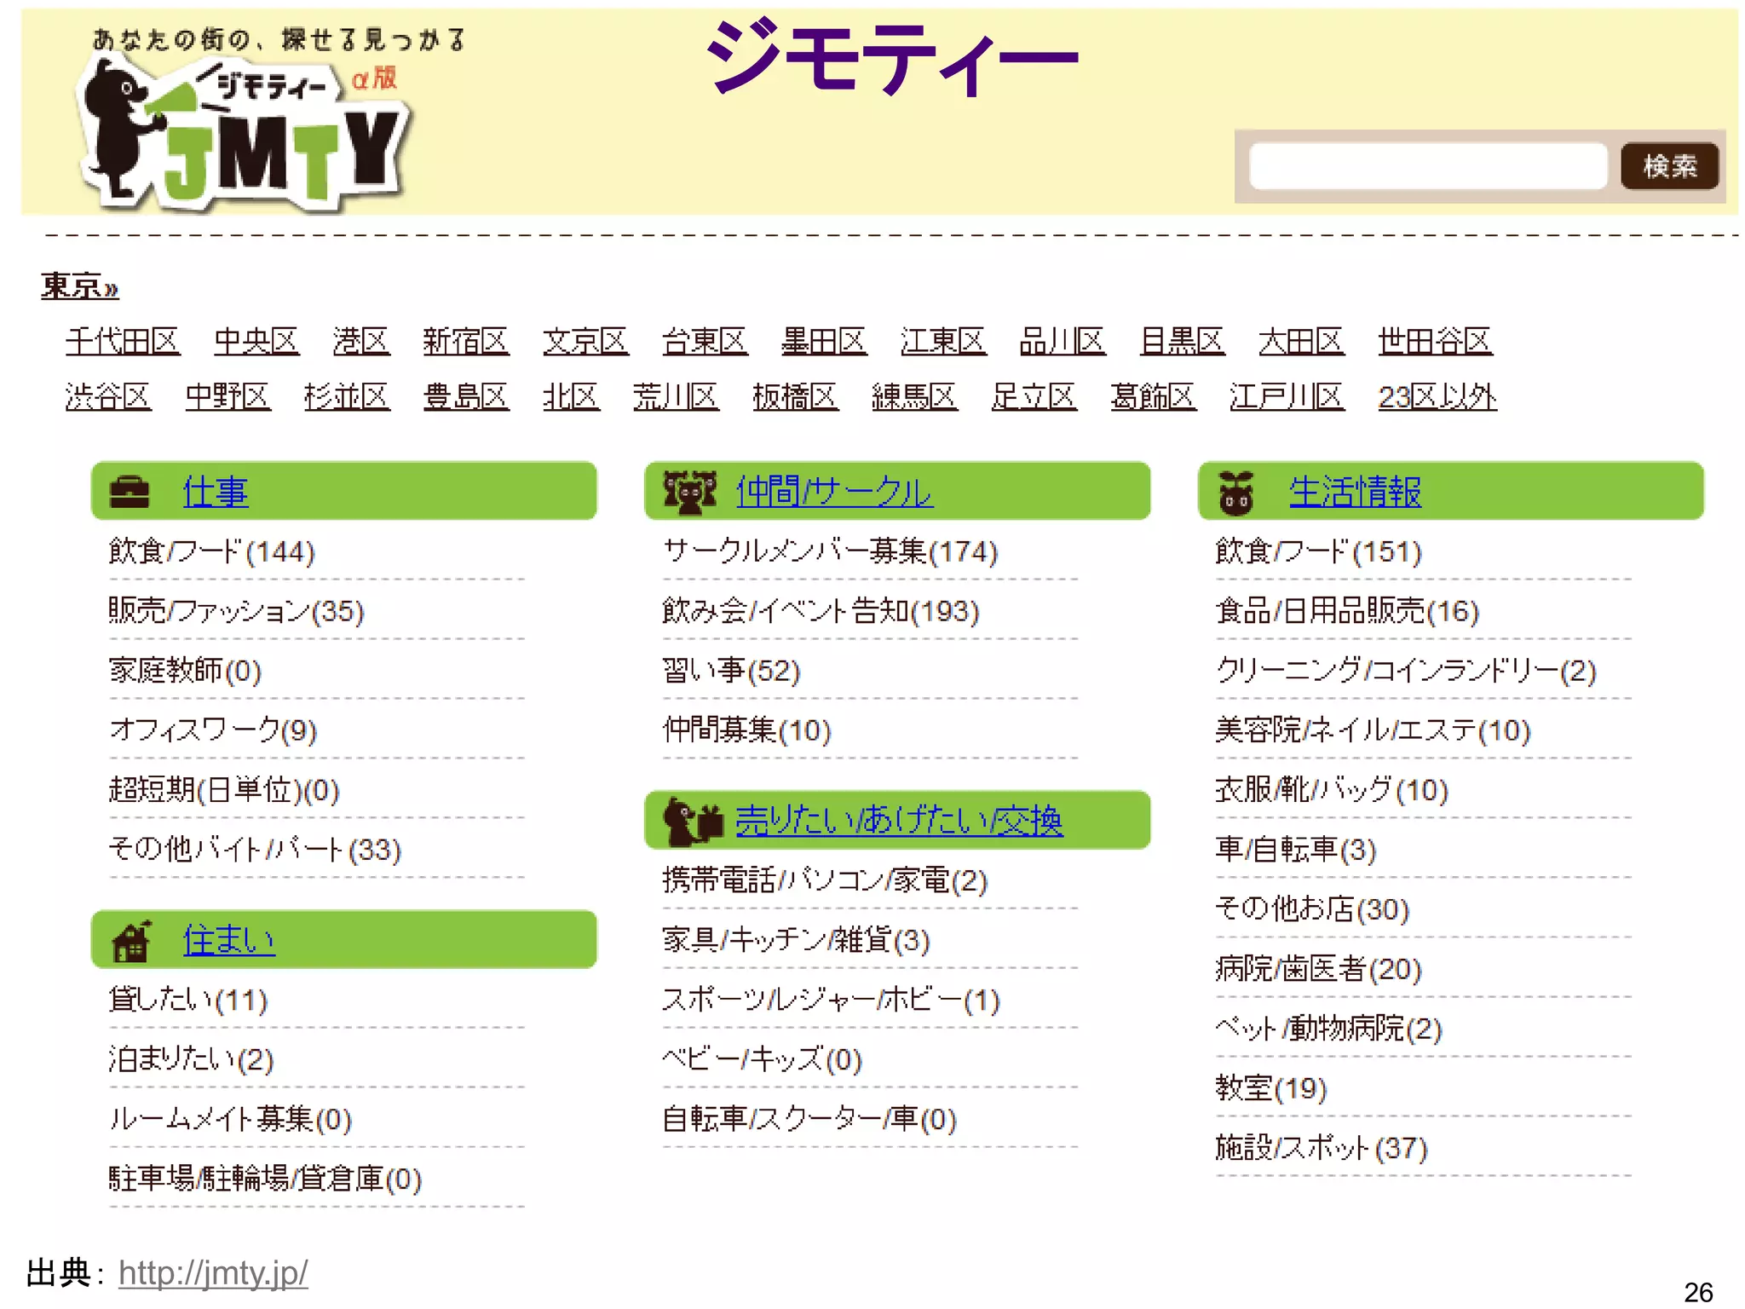Select the 品川区 ward link
The image size is (1745, 1309).
[x=1063, y=341]
